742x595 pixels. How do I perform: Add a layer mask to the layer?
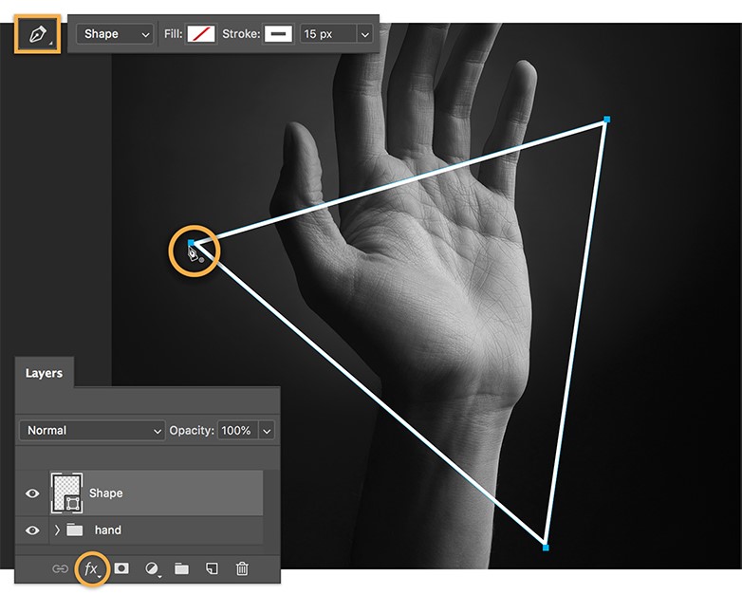click(121, 568)
